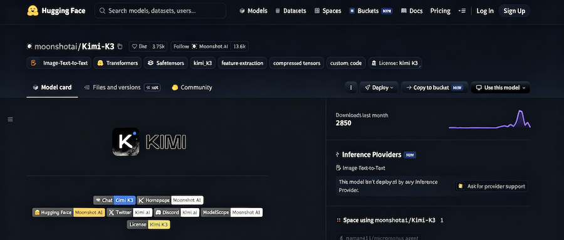Focus the search models input field
This screenshot has width=564, height=240.
pyautogui.click(x=160, y=11)
